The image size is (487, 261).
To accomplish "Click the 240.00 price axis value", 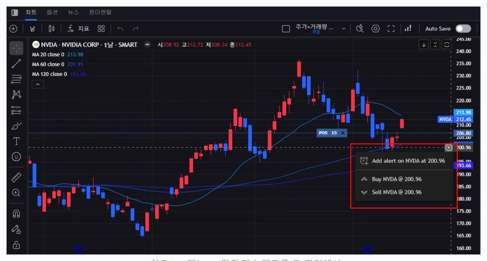I will coord(463,51).
